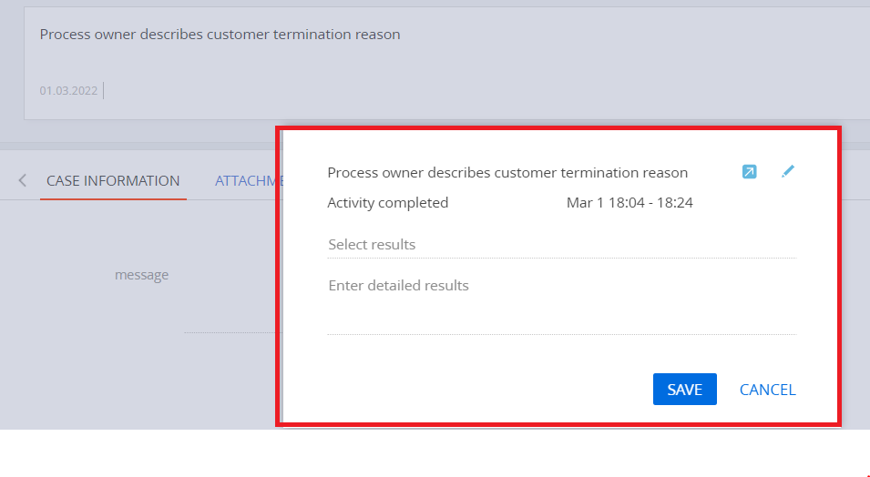This screenshot has width=870, height=477.
Task: Open the partially hidden ATTACHMENTS tab
Action: point(248,181)
